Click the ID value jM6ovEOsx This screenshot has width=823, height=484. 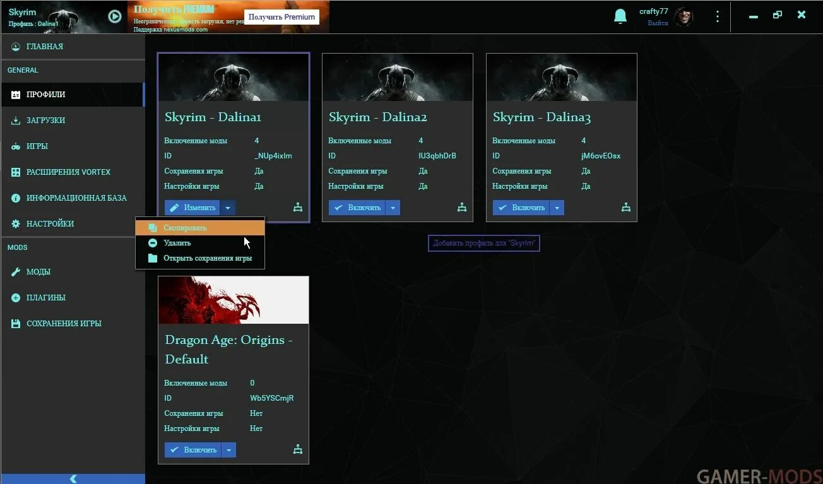coord(601,156)
